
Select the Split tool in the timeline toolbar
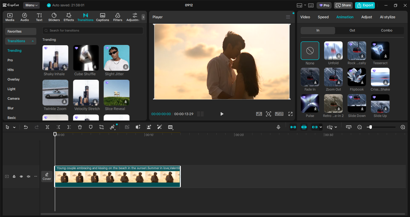tap(47, 127)
